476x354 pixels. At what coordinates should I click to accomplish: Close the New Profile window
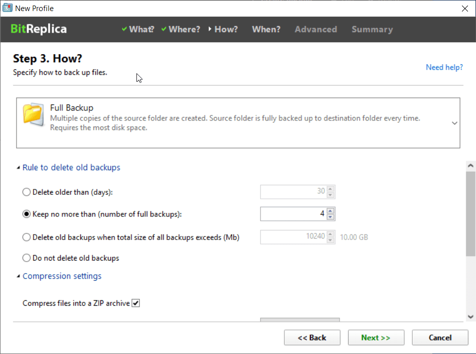(465, 9)
